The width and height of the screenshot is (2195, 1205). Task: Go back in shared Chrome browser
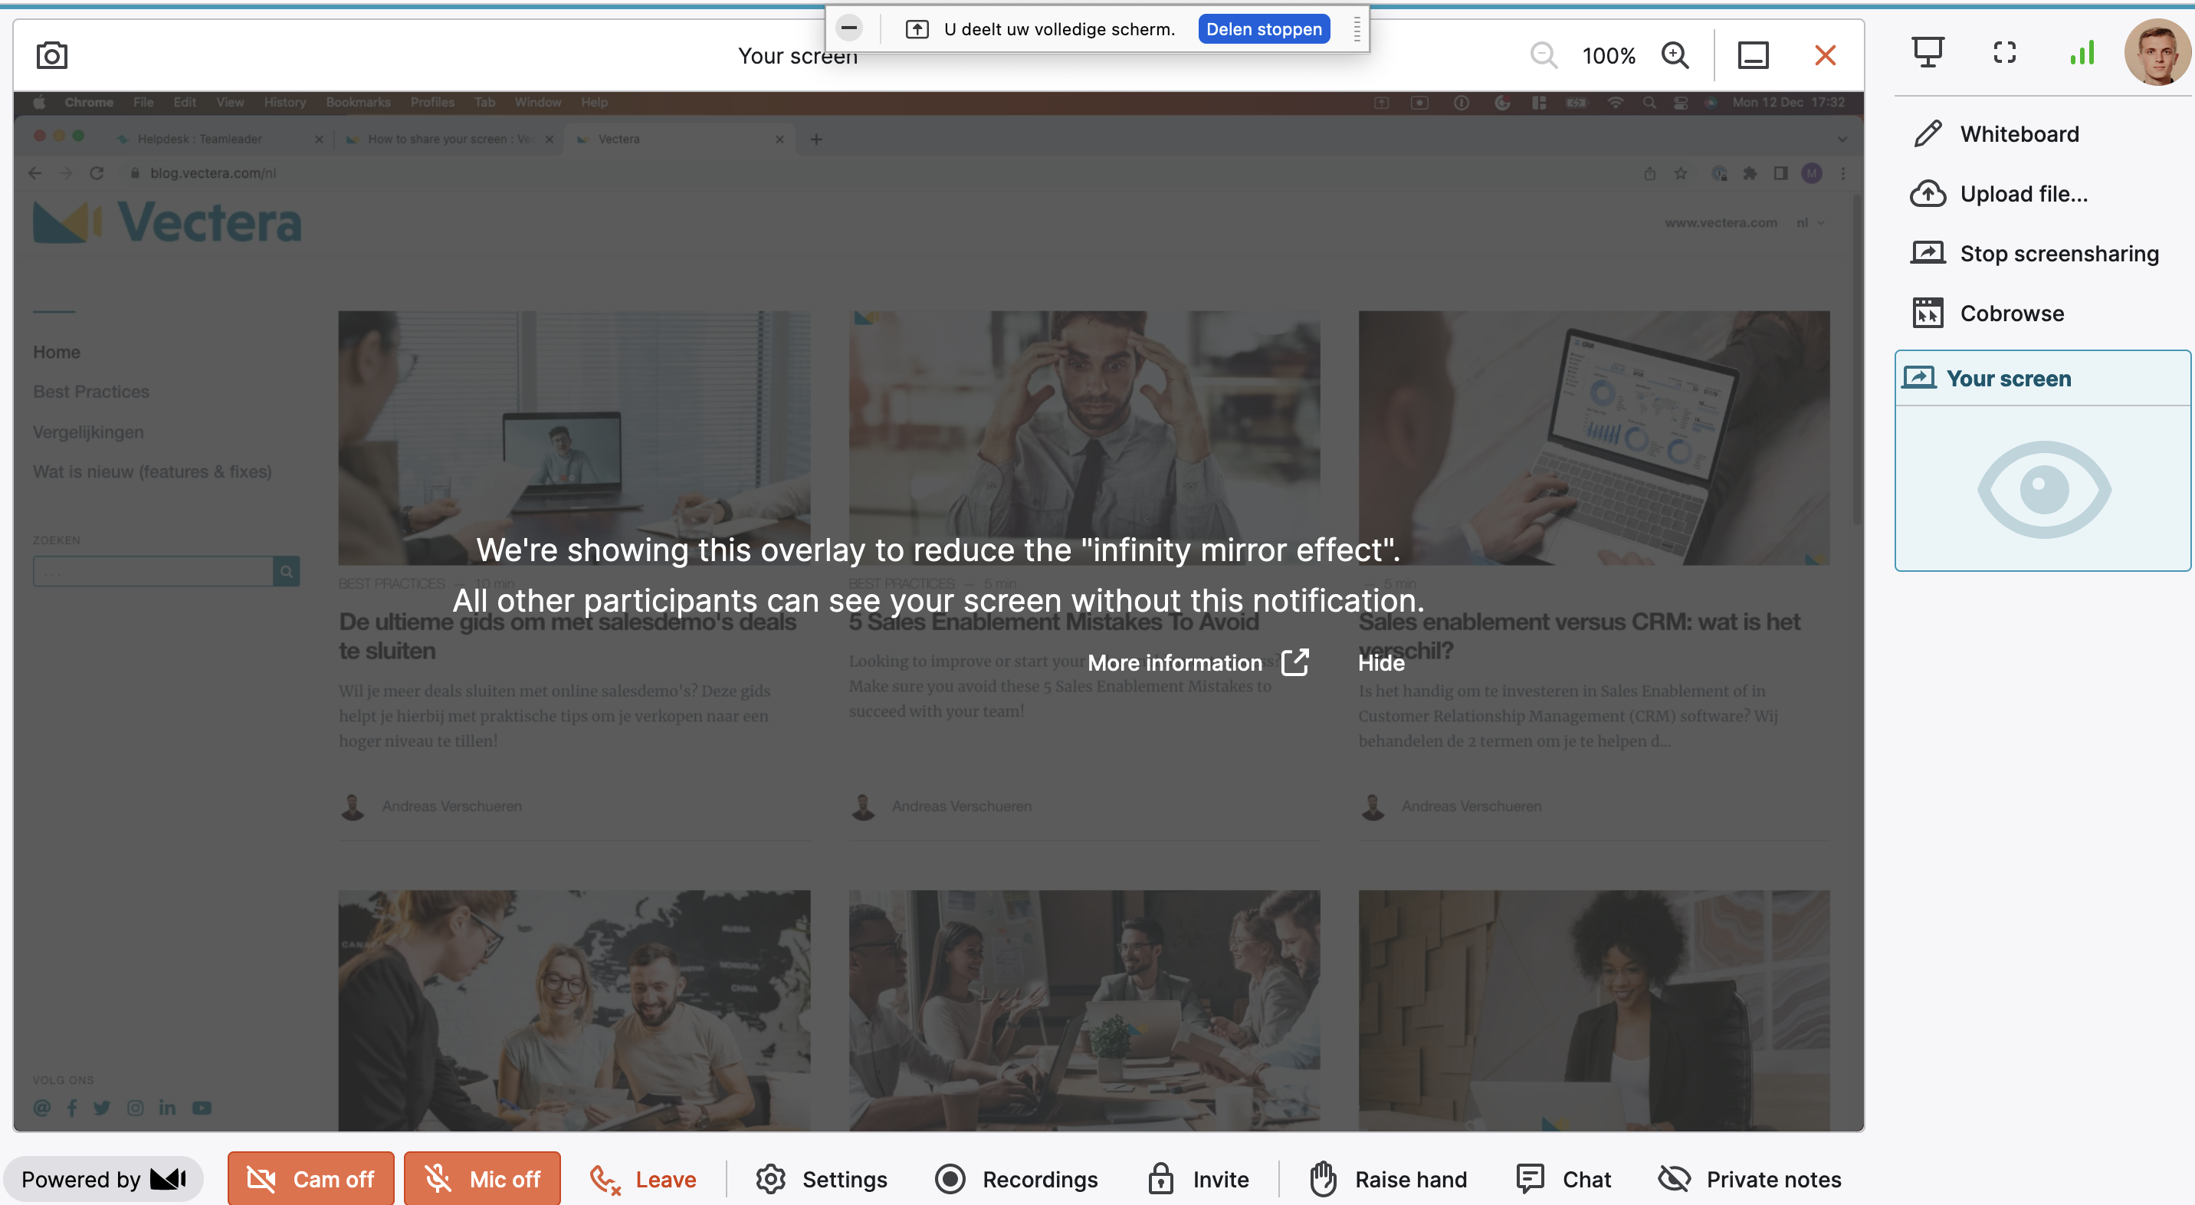34,173
